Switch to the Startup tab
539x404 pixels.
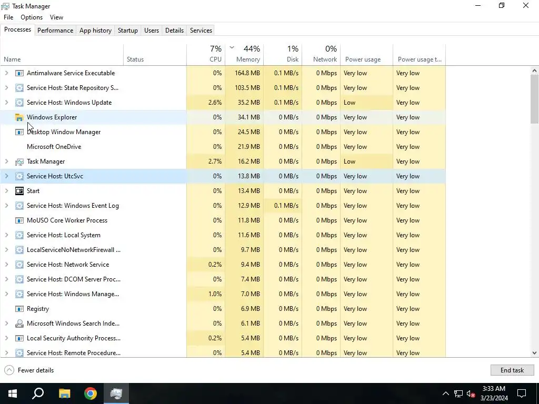(x=128, y=30)
